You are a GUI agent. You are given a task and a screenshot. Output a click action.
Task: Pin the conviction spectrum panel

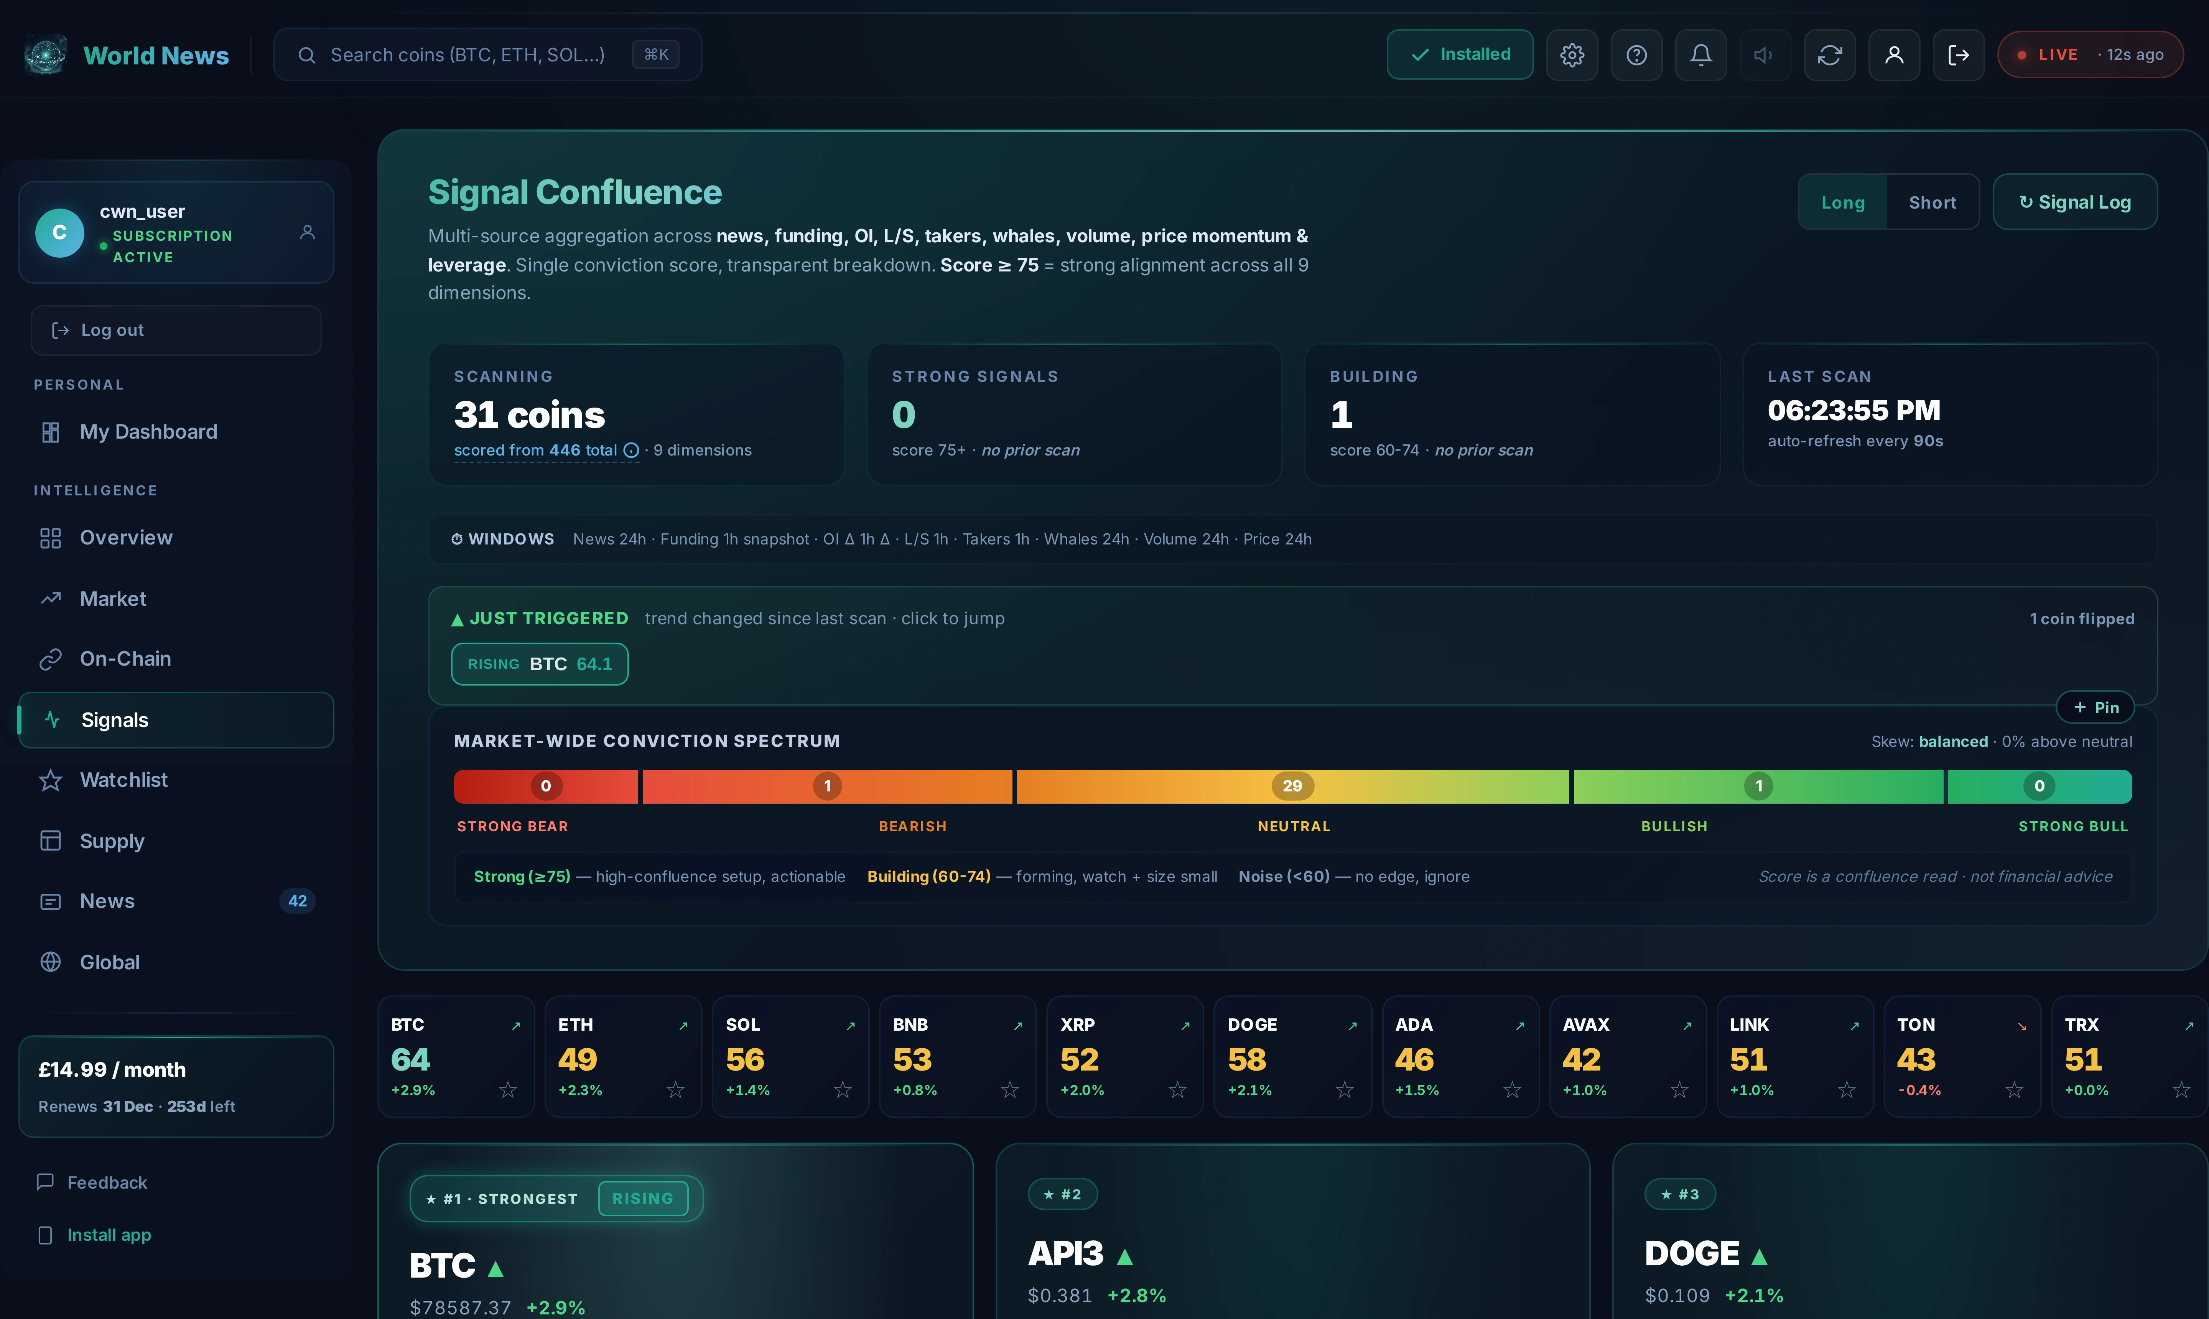(x=2095, y=707)
